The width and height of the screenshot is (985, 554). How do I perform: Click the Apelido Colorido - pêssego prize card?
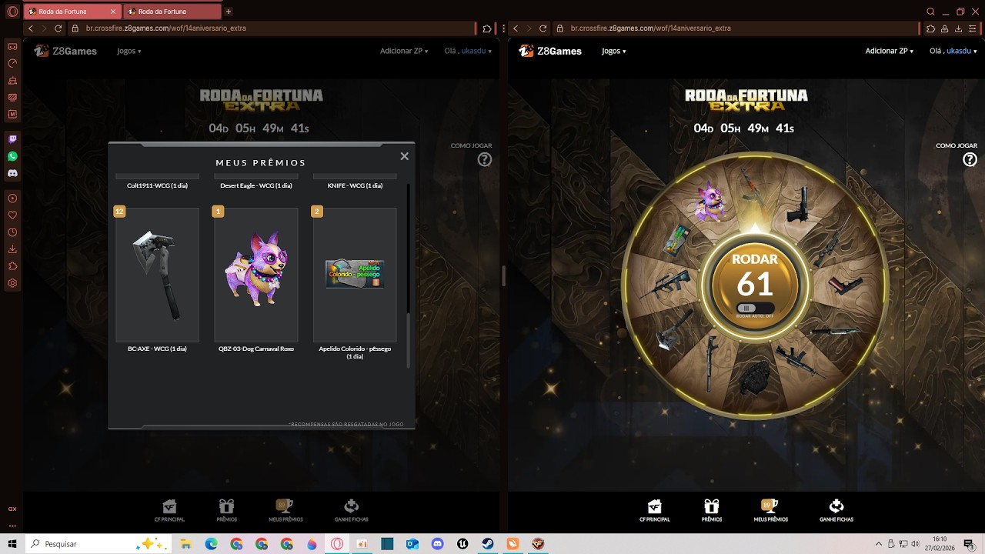[x=355, y=275]
